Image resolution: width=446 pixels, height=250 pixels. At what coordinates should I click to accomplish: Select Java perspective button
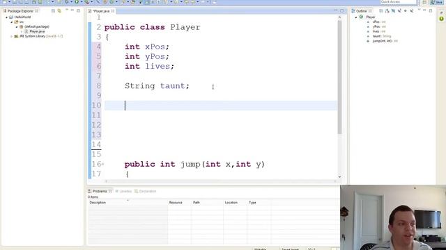pyautogui.click(x=438, y=2)
